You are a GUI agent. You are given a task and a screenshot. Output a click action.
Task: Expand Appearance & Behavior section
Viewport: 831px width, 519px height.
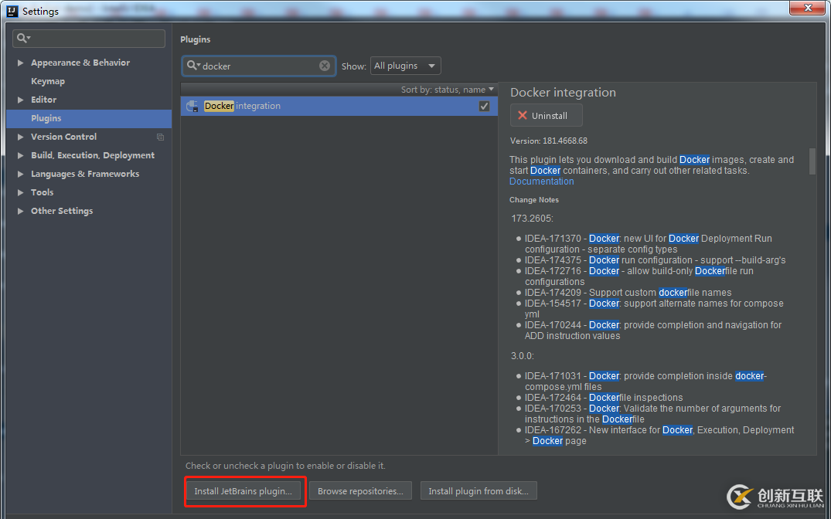tap(21, 63)
